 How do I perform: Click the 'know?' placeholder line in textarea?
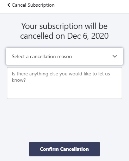pos(19,80)
